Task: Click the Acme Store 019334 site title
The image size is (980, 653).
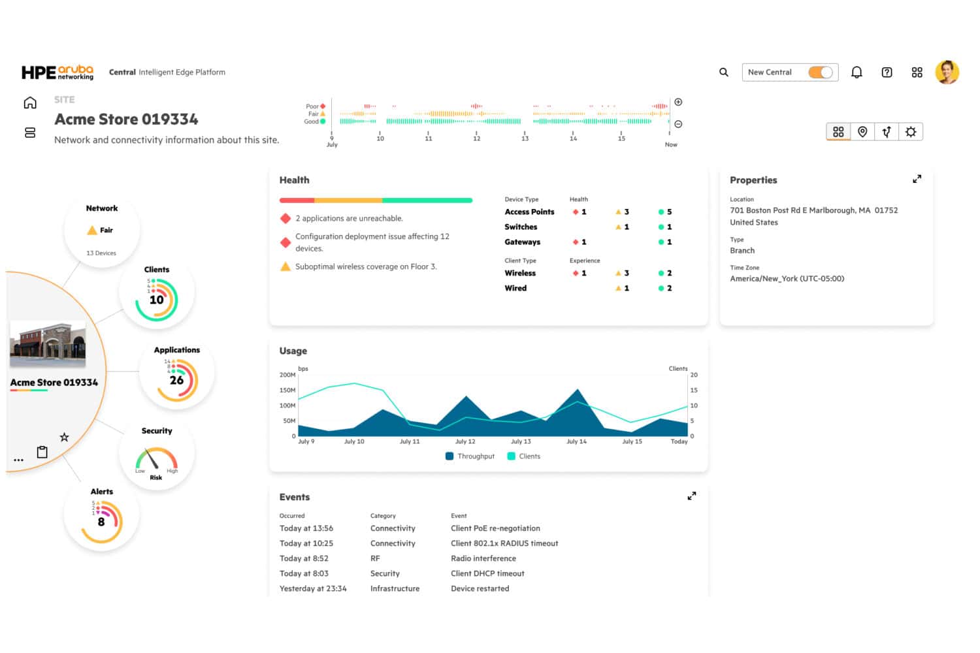Action: pos(126,119)
